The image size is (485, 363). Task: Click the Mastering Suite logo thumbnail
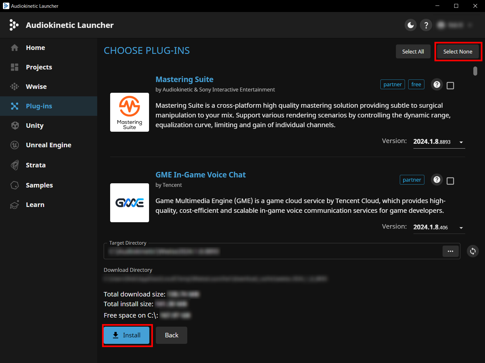pyautogui.click(x=130, y=112)
